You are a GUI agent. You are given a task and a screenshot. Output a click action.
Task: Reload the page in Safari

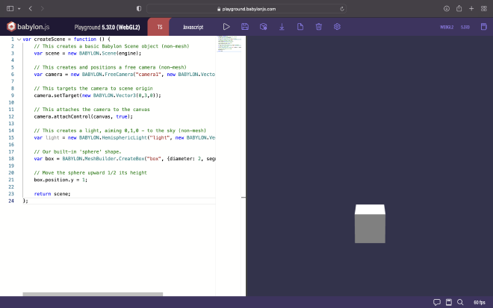[343, 8]
